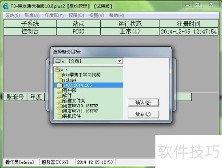Click the drive icon in the combo box
The image size is (222, 168).
(x=58, y=61)
